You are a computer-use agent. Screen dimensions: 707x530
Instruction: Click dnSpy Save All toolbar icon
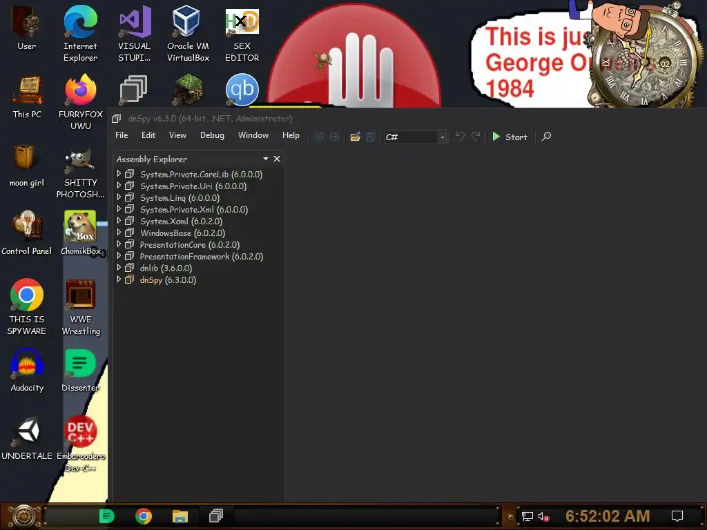click(371, 137)
